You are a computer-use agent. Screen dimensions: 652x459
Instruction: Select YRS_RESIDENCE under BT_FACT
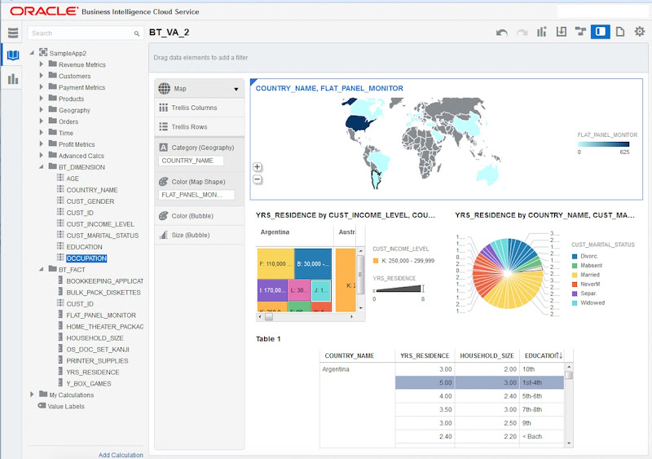92,372
